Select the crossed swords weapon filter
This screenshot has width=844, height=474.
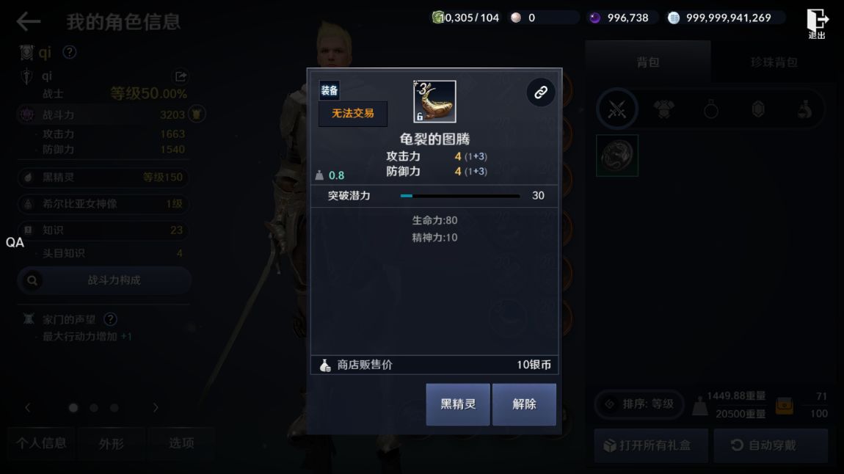pyautogui.click(x=616, y=110)
